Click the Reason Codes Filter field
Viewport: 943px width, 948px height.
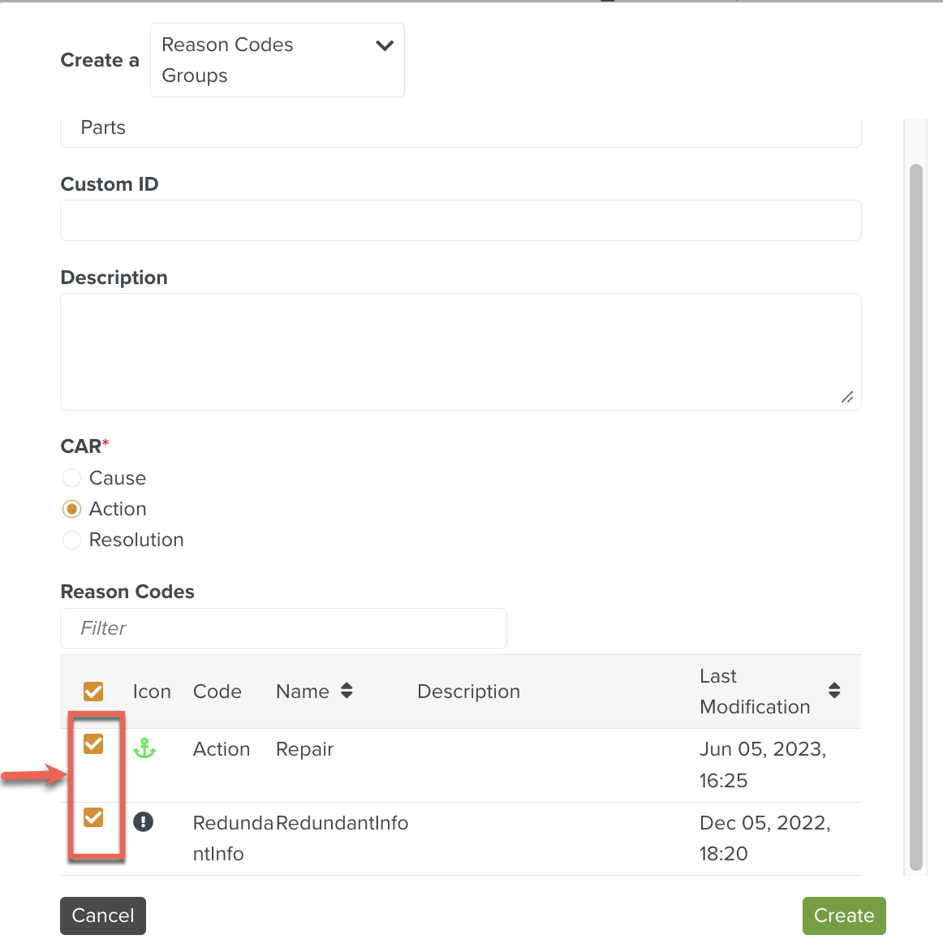coord(283,628)
